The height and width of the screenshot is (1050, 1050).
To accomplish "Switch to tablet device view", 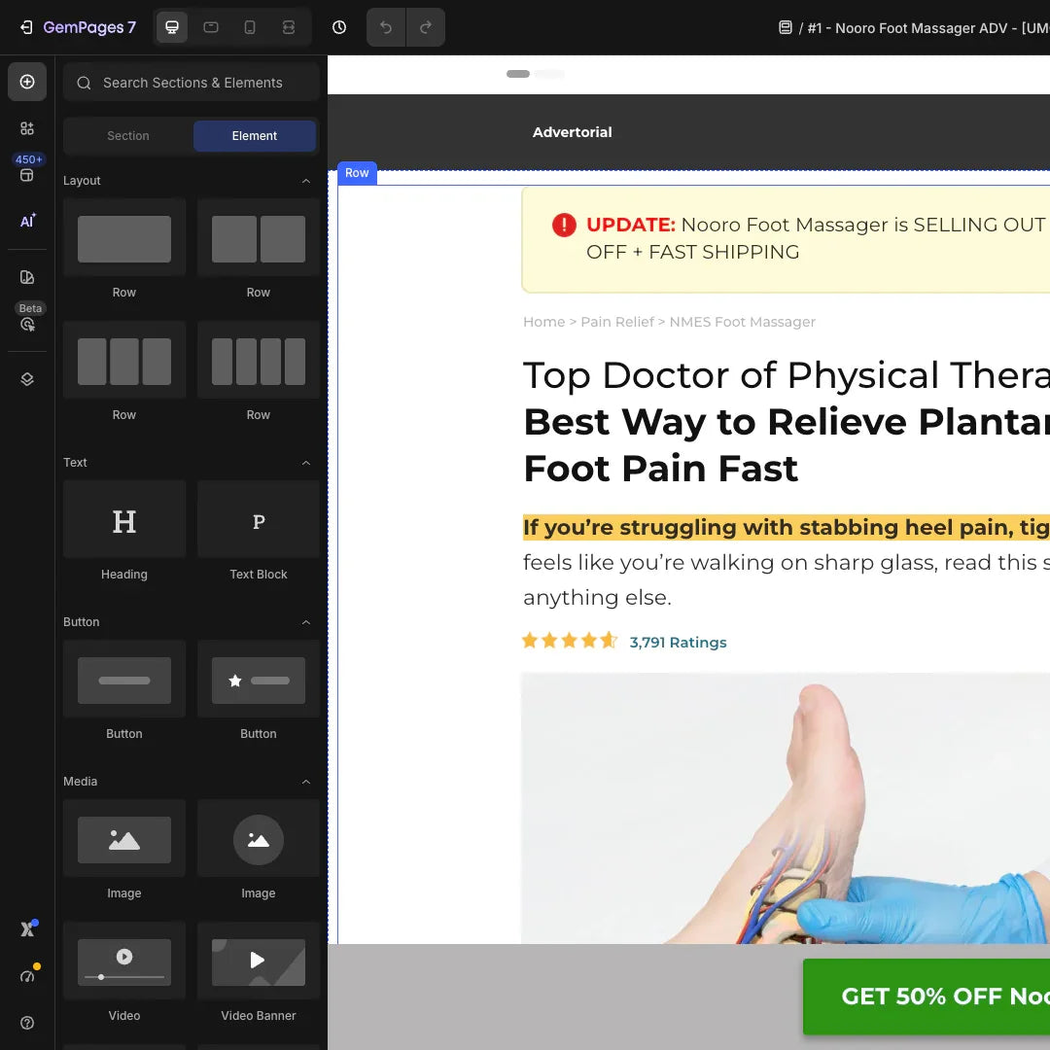I will click(211, 27).
